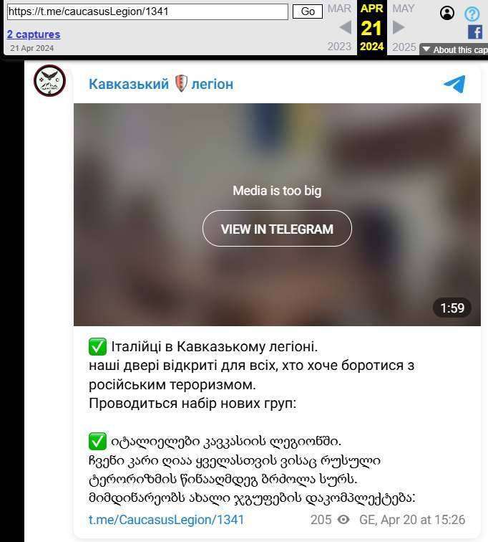This screenshot has height=542, width=488.
Task: Open the 2 captures link
Action: click(34, 34)
